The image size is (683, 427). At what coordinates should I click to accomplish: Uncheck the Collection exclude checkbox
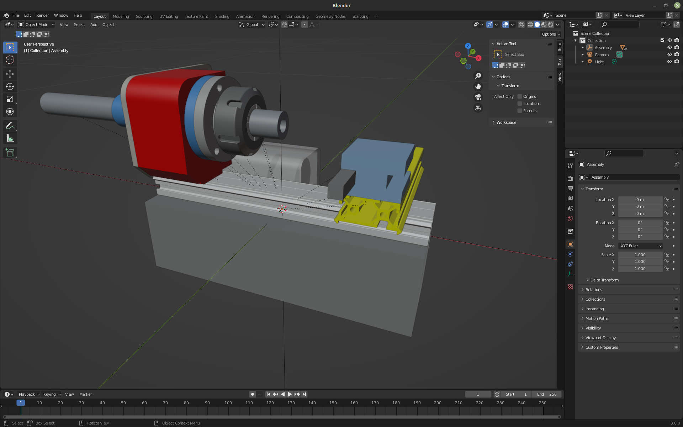pyautogui.click(x=662, y=40)
